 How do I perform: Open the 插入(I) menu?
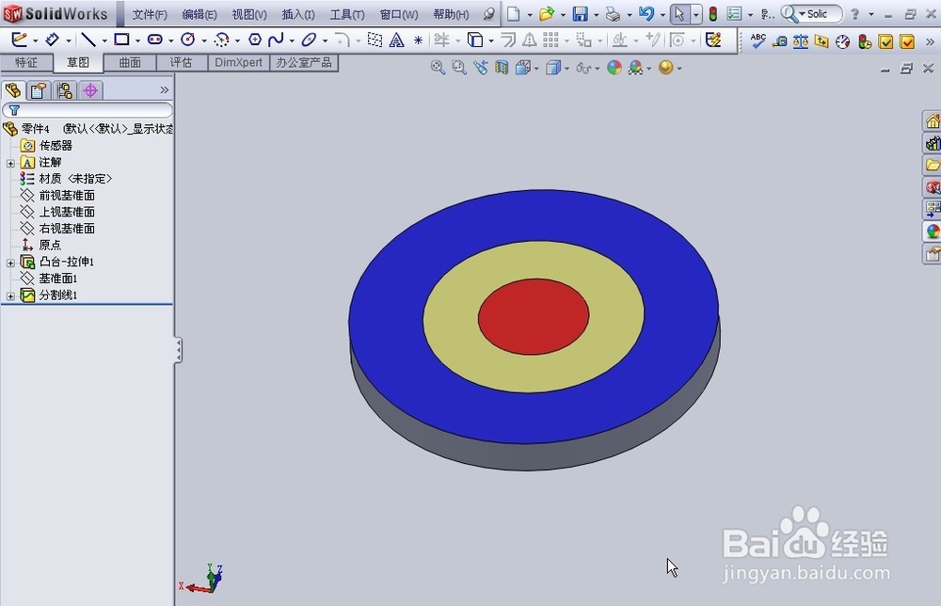298,14
